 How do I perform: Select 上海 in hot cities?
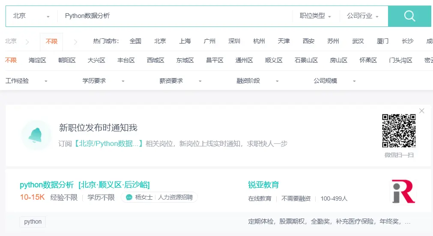pyautogui.click(x=185, y=41)
